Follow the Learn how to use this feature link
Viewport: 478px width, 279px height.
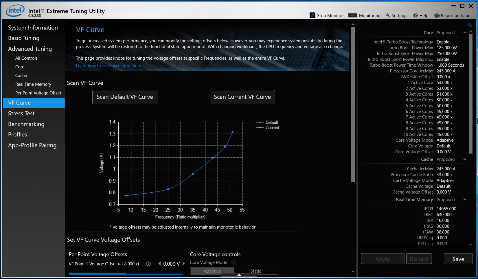109,66
